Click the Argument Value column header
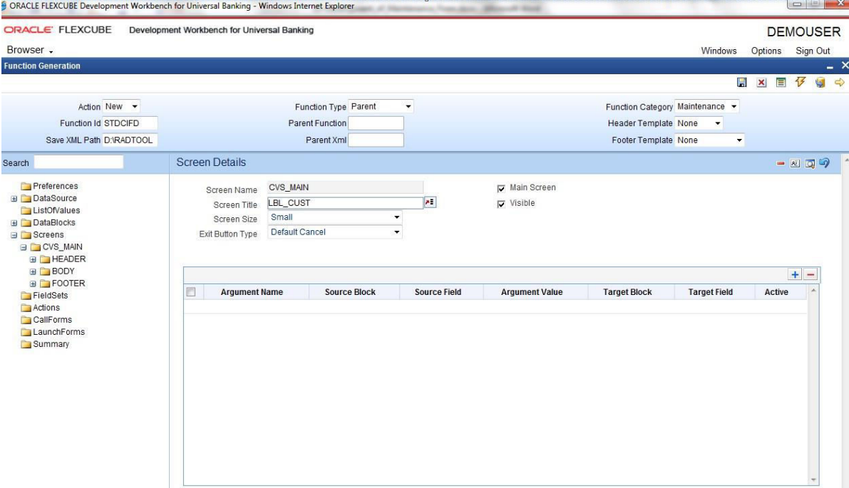This screenshot has height=488, width=849. click(x=532, y=292)
